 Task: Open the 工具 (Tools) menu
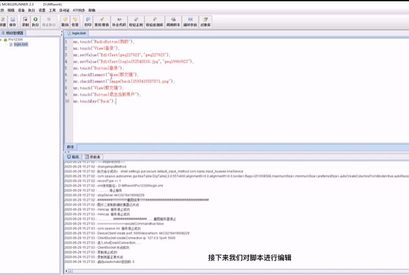click(x=52, y=11)
